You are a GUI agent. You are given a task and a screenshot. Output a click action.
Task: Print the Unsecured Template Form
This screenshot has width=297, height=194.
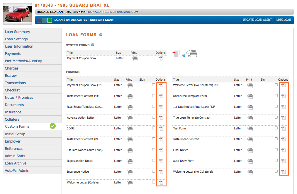(250, 96)
